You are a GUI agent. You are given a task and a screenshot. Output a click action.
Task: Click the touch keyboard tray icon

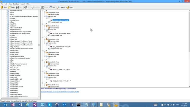156,105
